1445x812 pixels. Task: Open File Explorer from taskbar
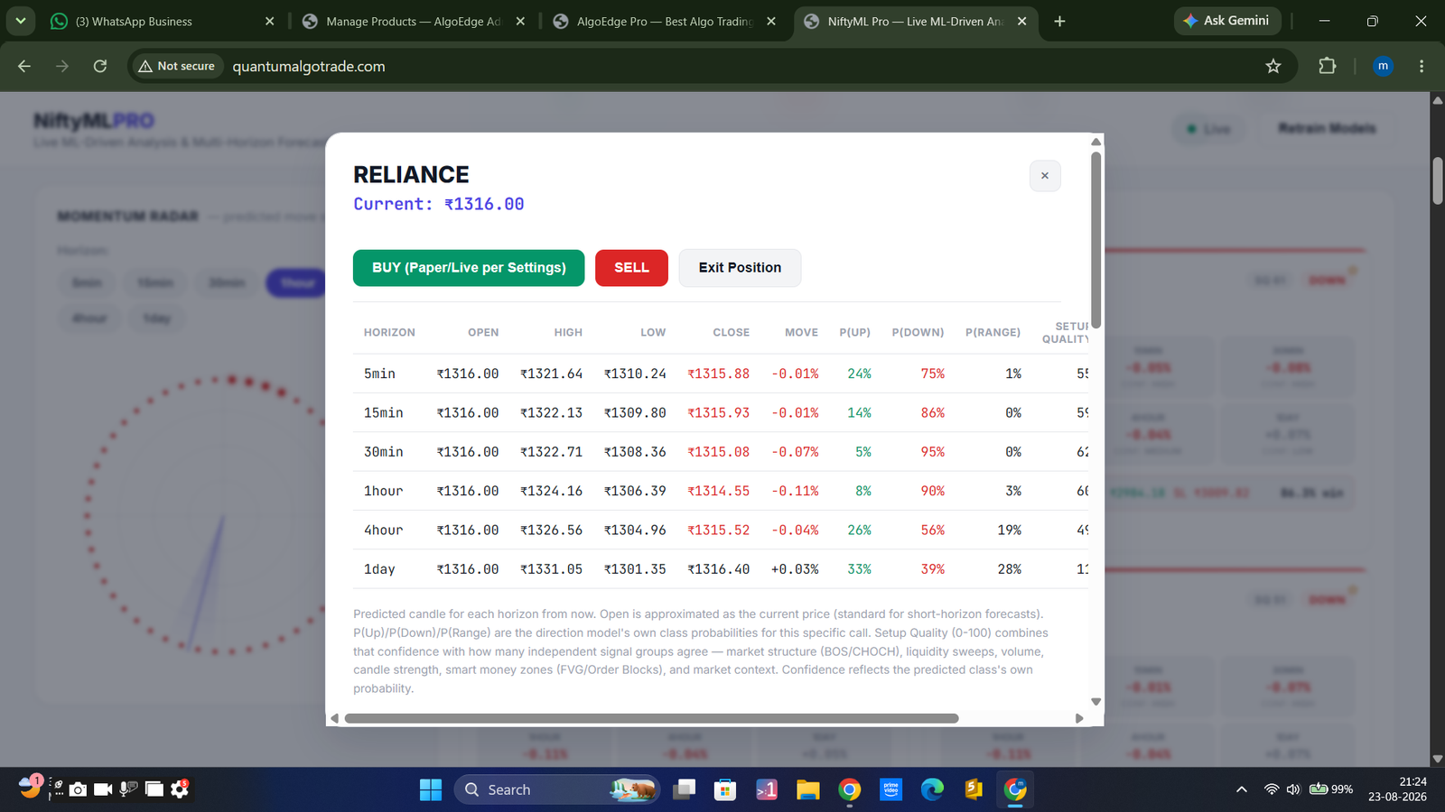click(807, 789)
